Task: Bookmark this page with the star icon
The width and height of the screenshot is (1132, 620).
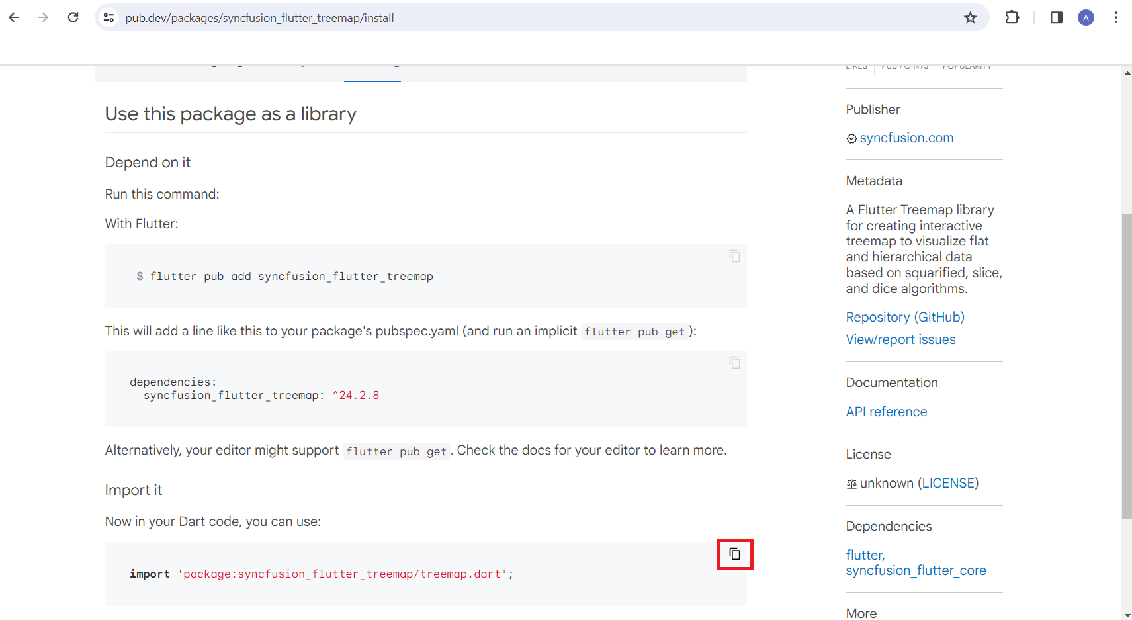Action: pyautogui.click(x=970, y=18)
